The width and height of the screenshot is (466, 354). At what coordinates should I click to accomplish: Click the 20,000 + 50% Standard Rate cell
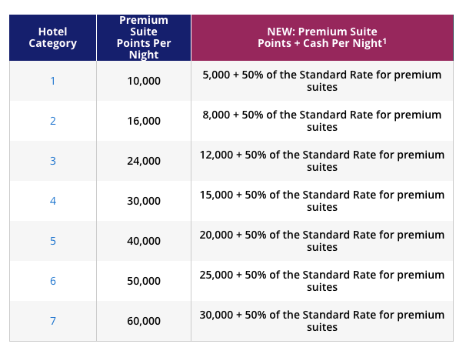pos(321,241)
